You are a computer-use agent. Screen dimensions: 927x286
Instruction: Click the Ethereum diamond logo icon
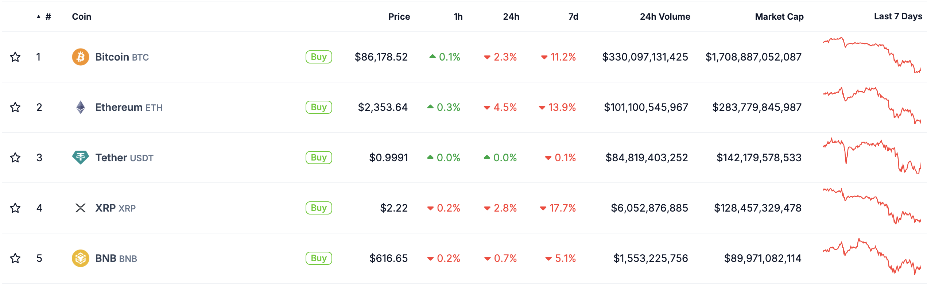coord(81,107)
